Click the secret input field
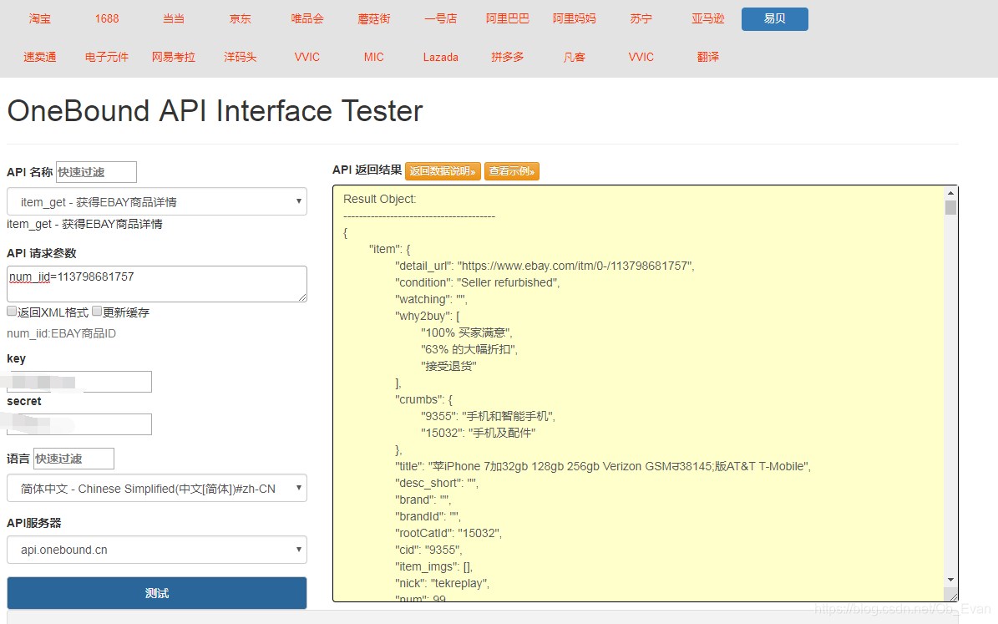Viewport: 998px width, 624px height. click(79, 424)
